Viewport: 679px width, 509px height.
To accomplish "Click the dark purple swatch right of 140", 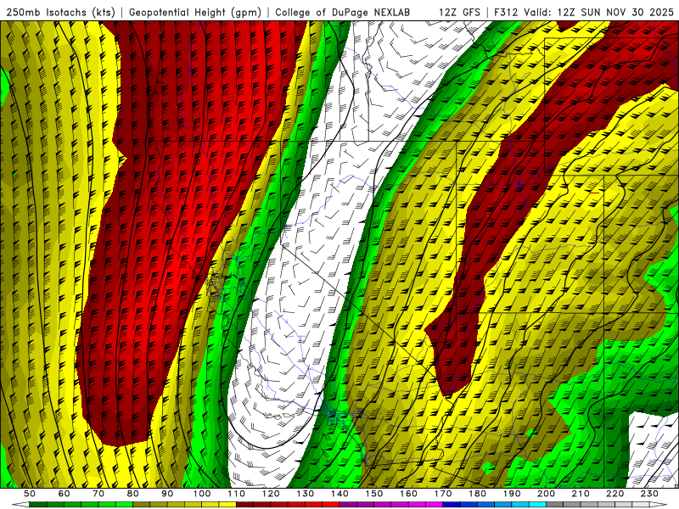I will (x=348, y=505).
